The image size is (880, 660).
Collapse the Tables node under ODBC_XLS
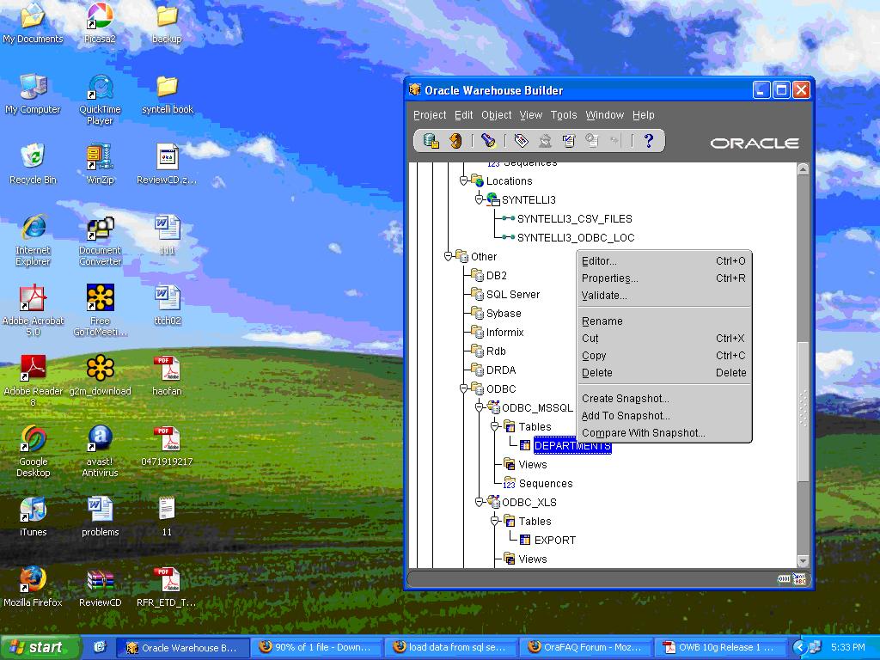tap(495, 521)
